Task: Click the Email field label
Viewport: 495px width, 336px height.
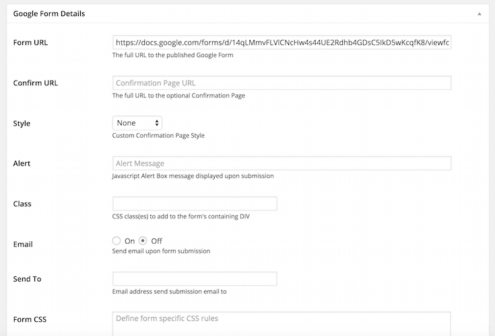Action: click(x=23, y=245)
